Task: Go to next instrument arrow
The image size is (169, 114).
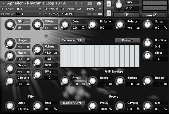Action: tap(82, 4)
